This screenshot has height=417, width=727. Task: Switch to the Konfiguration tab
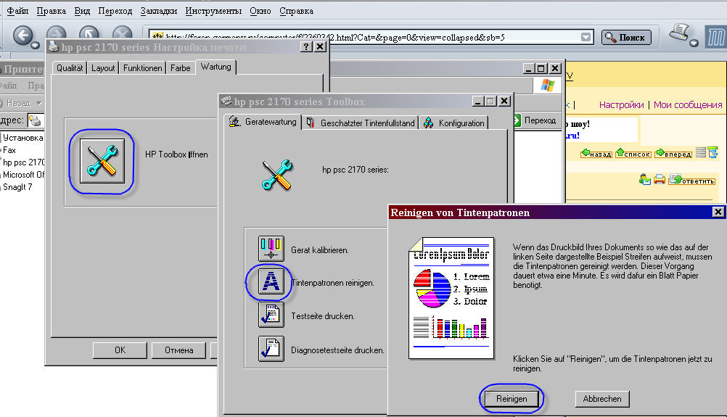pyautogui.click(x=454, y=123)
